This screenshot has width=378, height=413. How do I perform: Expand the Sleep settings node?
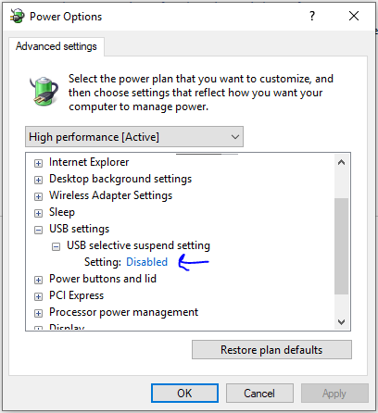click(38, 213)
